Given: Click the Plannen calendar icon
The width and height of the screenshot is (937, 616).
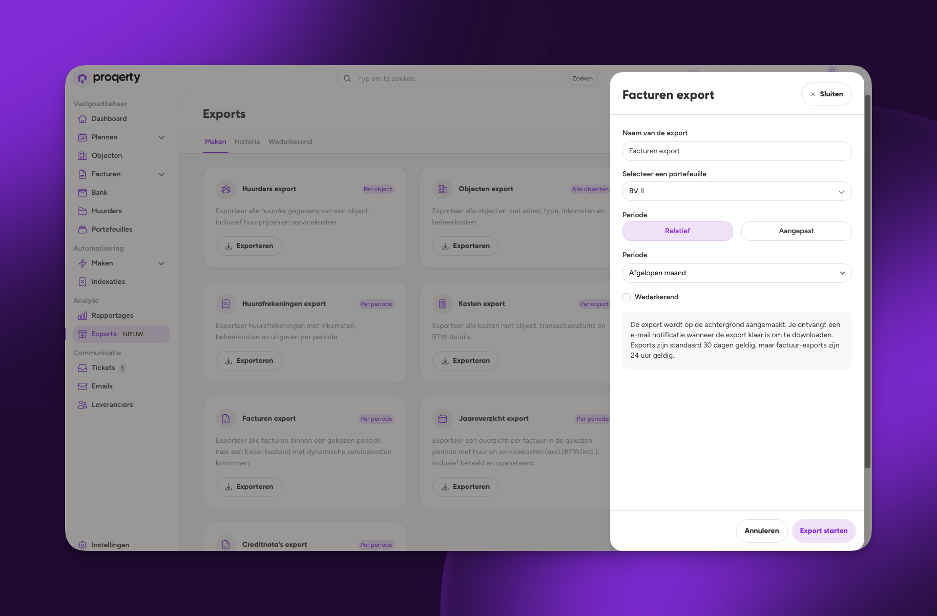Looking at the screenshot, I should [82, 137].
